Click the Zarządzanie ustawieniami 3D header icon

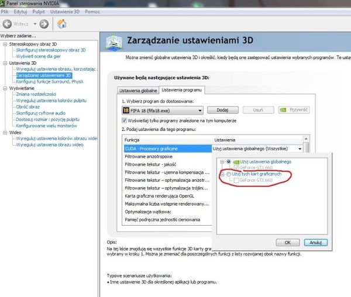point(114,42)
